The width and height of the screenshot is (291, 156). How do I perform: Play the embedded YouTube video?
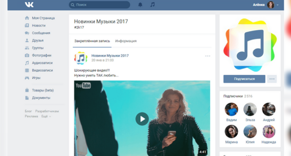point(142,119)
